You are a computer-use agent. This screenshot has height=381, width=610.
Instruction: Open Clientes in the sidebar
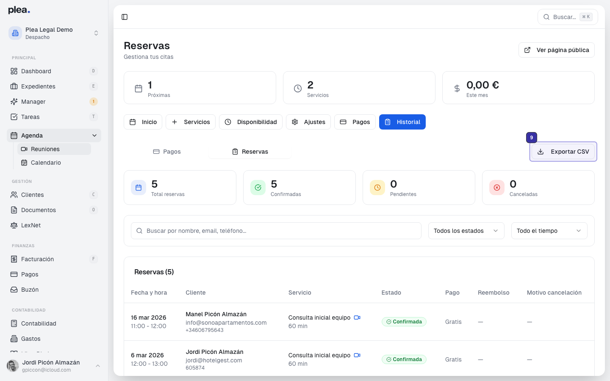click(54, 195)
